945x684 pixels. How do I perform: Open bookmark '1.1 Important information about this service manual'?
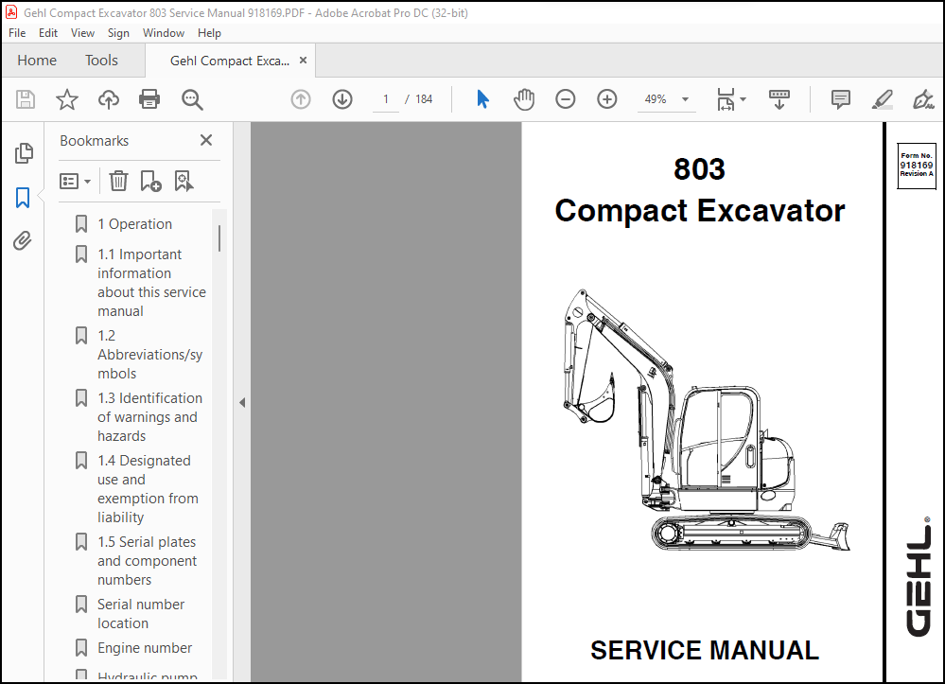152,283
